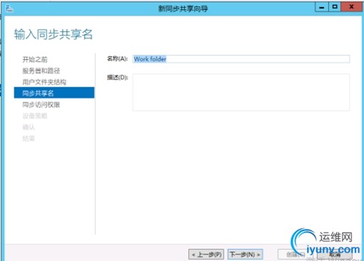
Task: Close the 新同步共享向导 window
Action: [351, 7]
